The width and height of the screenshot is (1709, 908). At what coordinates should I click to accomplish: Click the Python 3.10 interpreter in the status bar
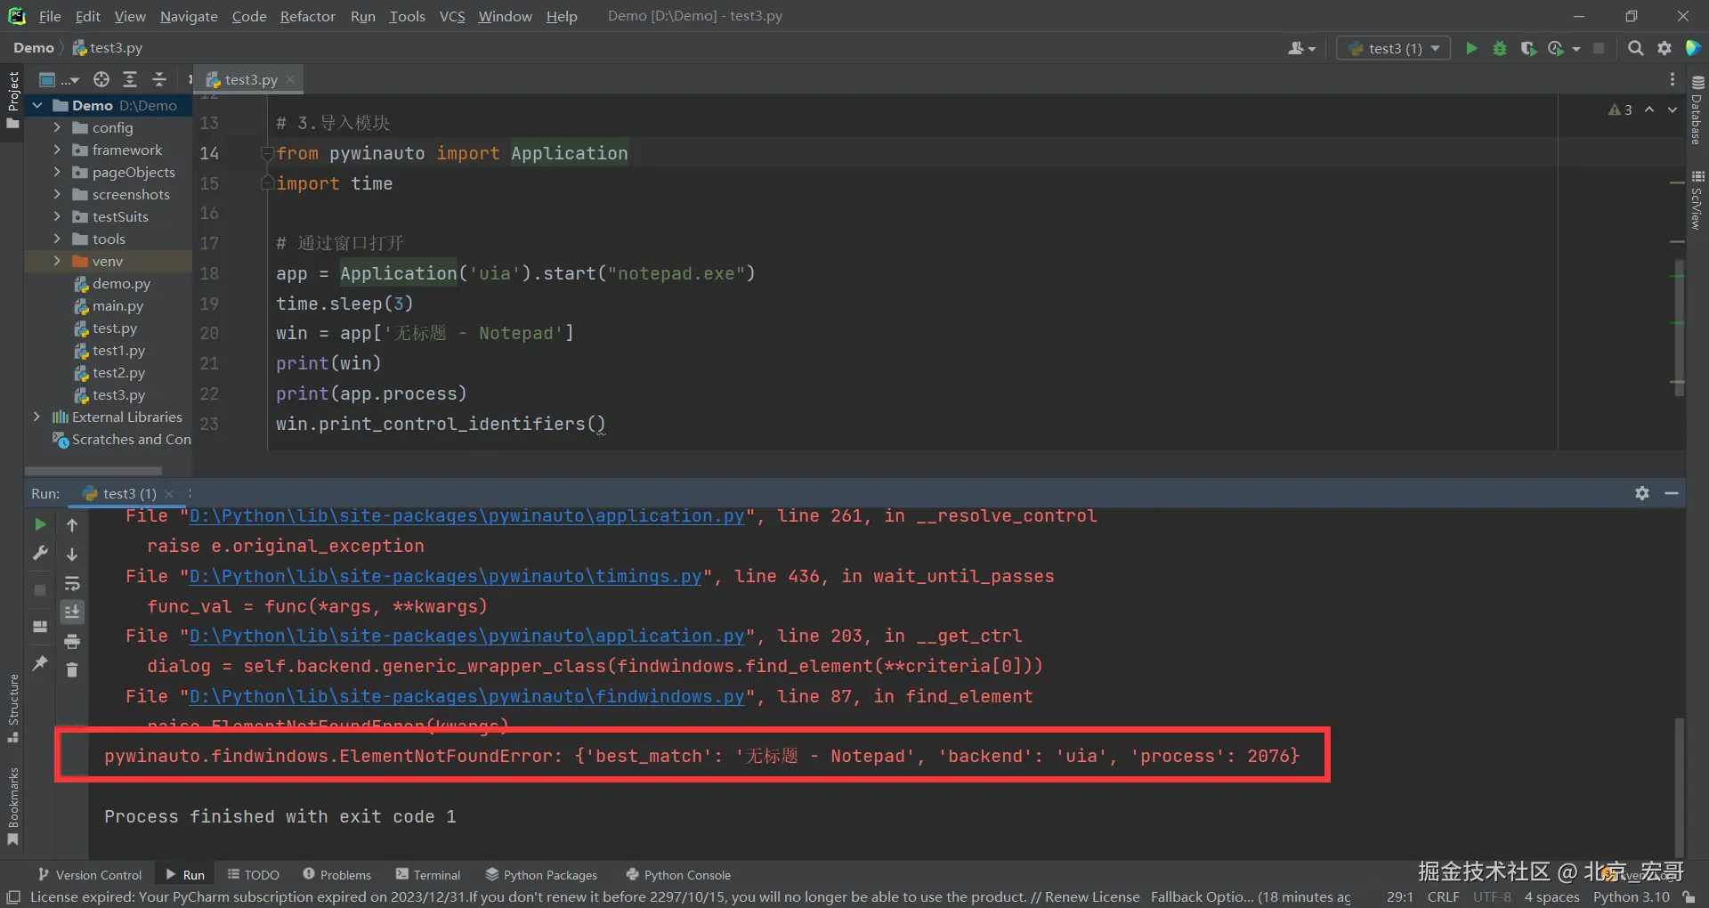click(1632, 897)
